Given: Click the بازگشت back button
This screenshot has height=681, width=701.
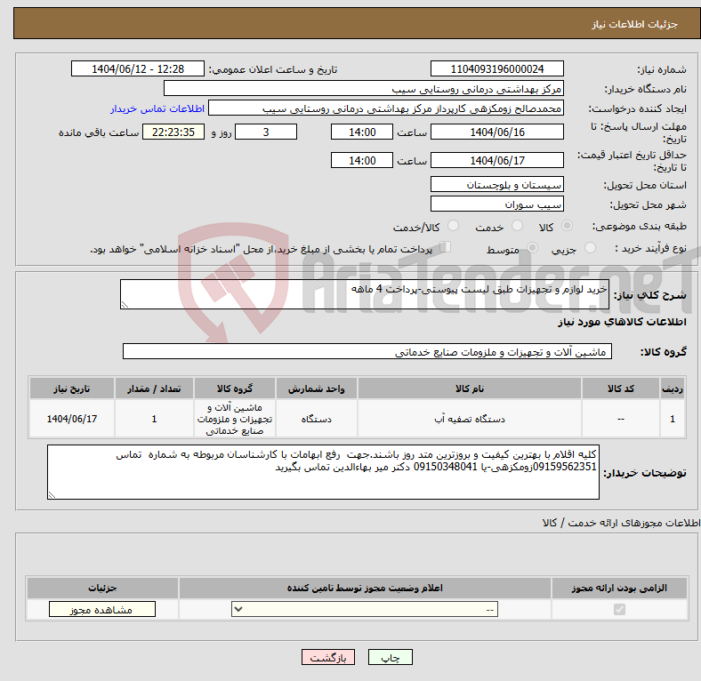Looking at the screenshot, I should [328, 657].
